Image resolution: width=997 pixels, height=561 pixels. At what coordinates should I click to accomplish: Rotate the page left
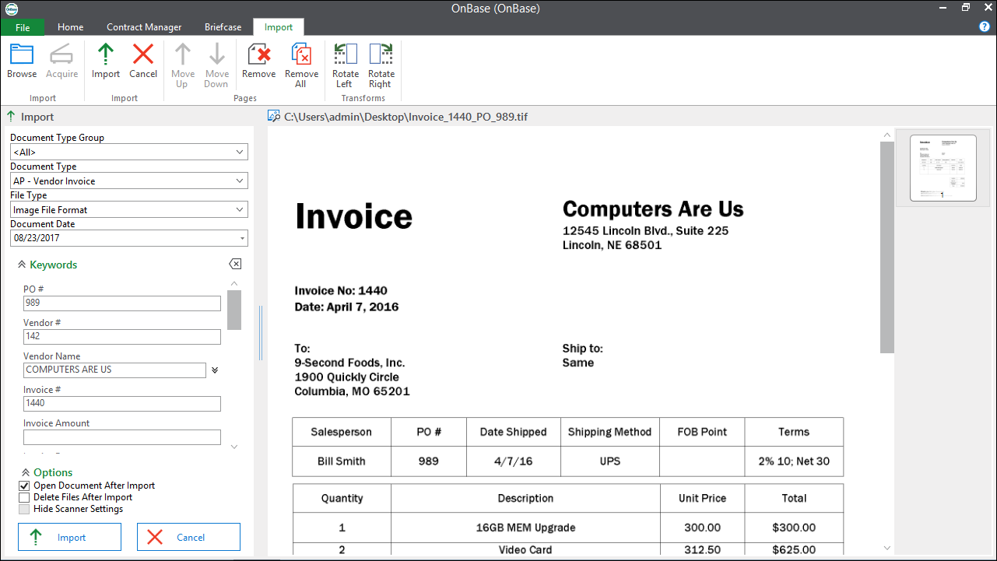pyautogui.click(x=346, y=54)
